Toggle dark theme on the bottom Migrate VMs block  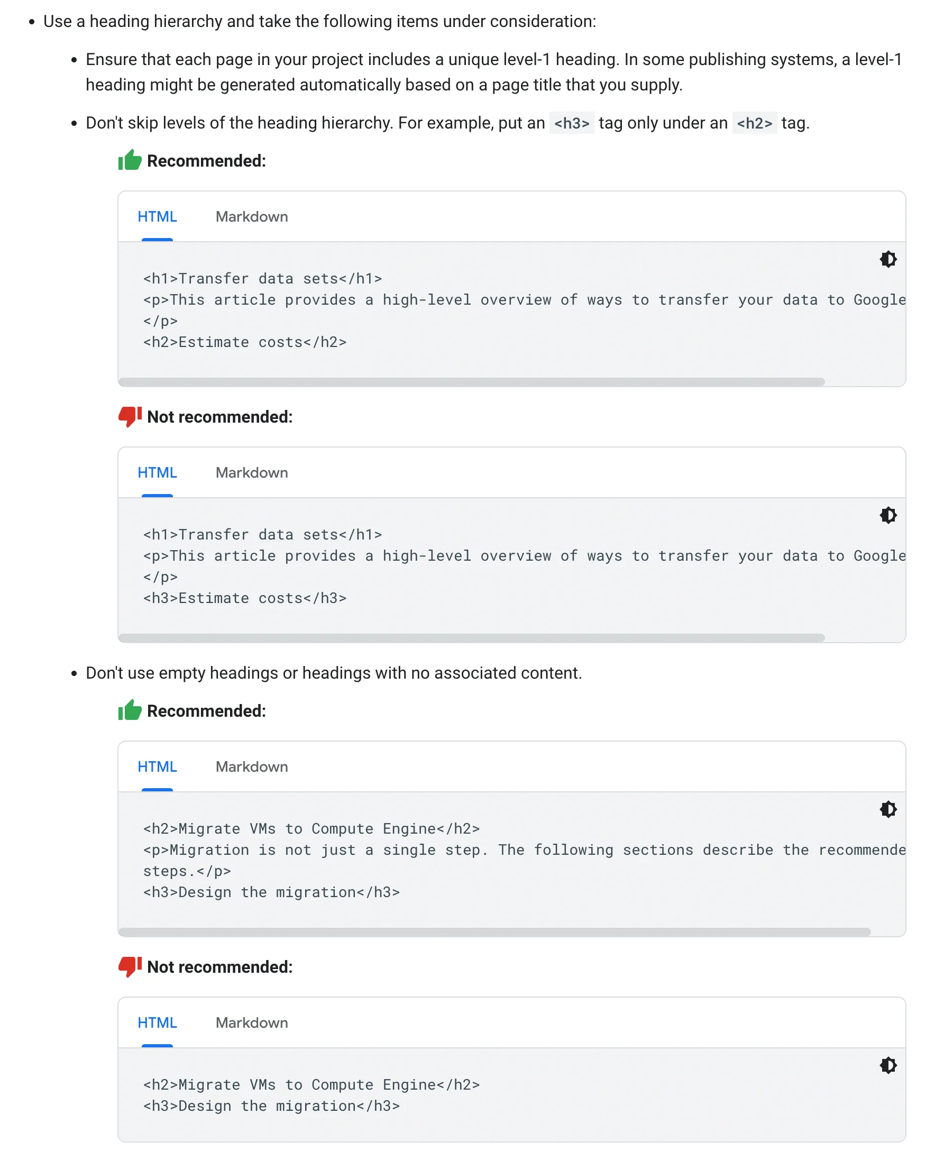(888, 1065)
